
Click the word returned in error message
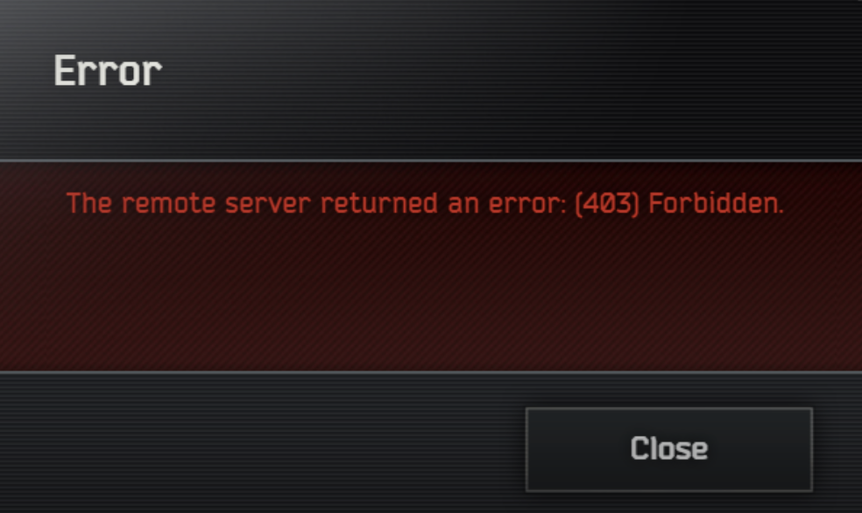pyautogui.click(x=379, y=204)
